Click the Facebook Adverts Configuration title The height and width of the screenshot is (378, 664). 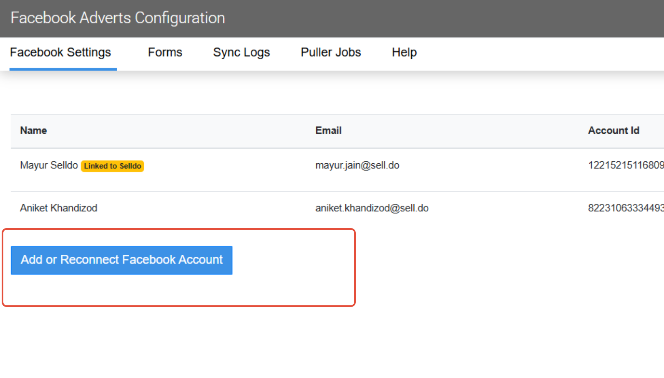(x=118, y=18)
